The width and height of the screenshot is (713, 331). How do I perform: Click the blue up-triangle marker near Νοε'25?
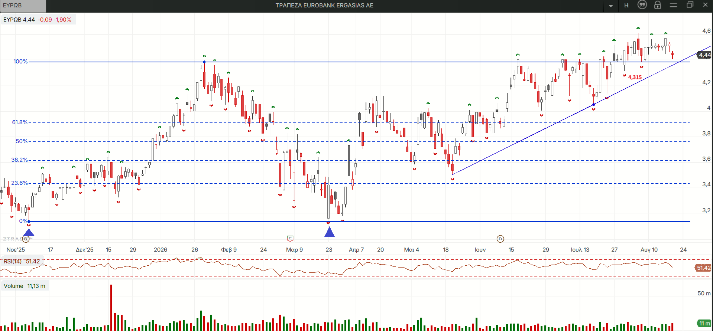point(29,233)
